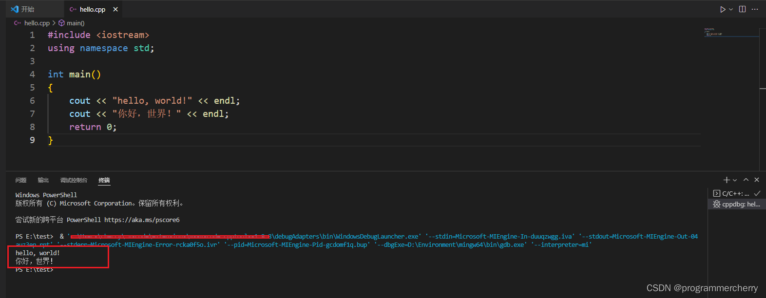Screen dimensions: 766x298
Task: Open the https://aka.ms/pscore6 link in terminal
Action: pyautogui.click(x=142, y=220)
